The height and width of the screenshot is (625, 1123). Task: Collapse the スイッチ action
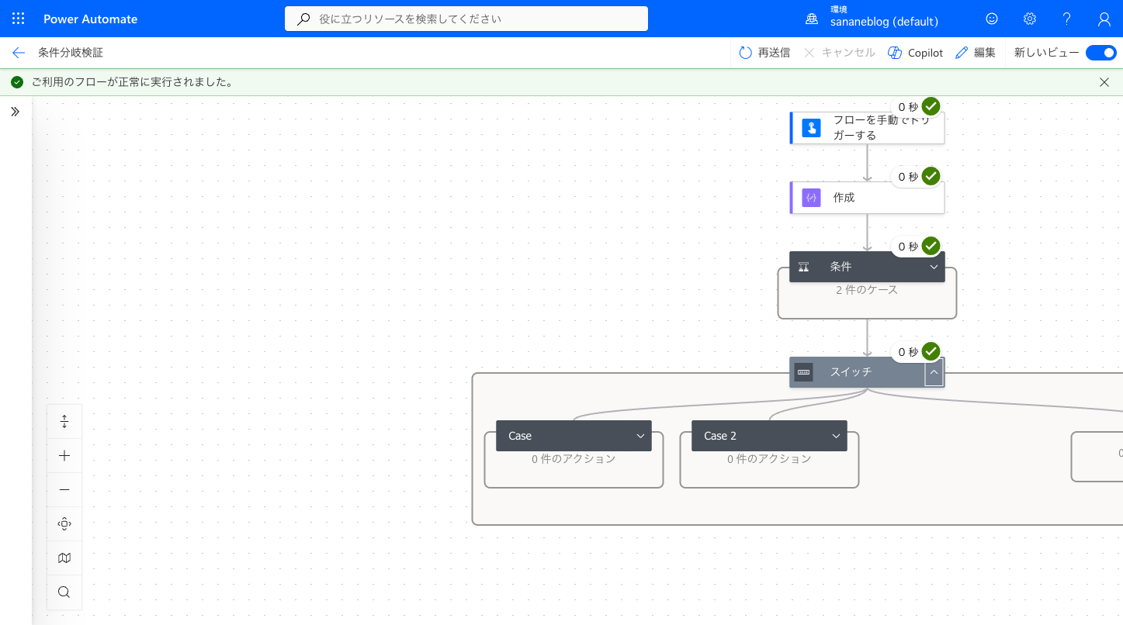pos(934,372)
